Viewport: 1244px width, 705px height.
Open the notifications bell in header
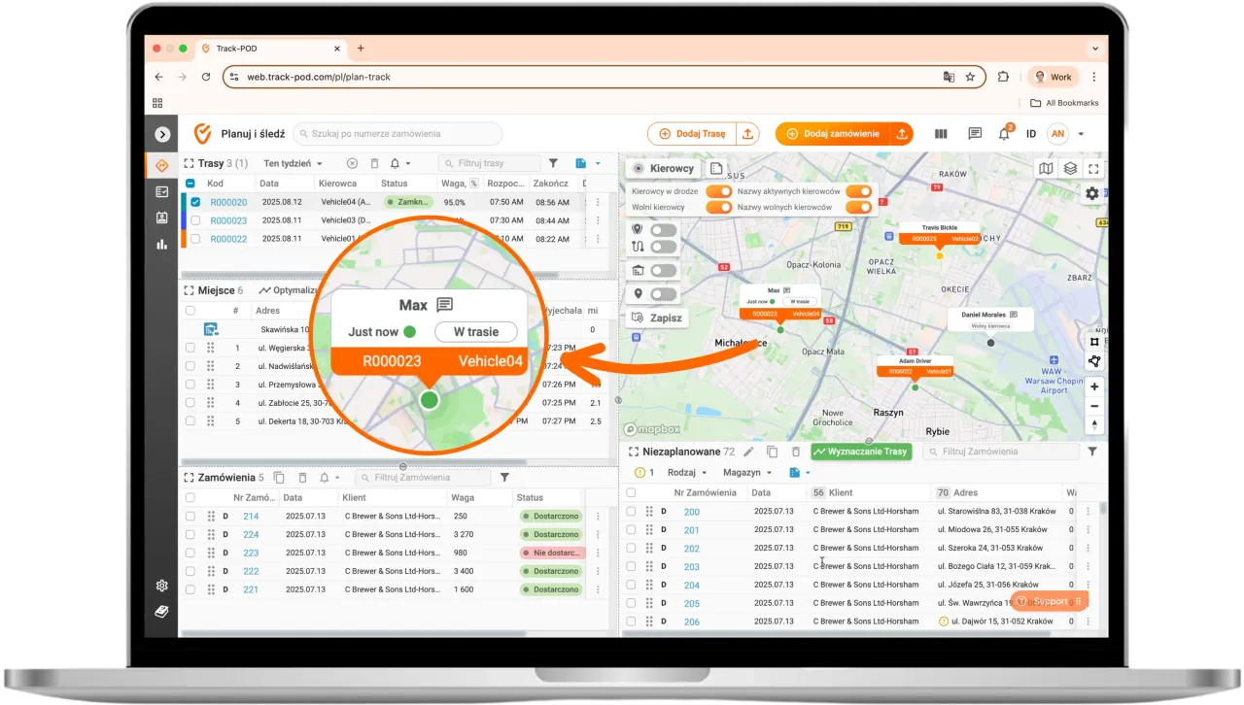tap(1004, 134)
